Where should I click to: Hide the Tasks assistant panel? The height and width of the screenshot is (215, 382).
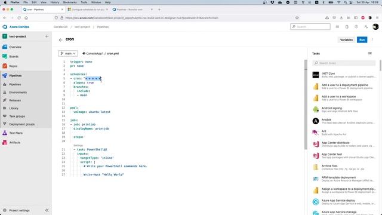coord(370,53)
